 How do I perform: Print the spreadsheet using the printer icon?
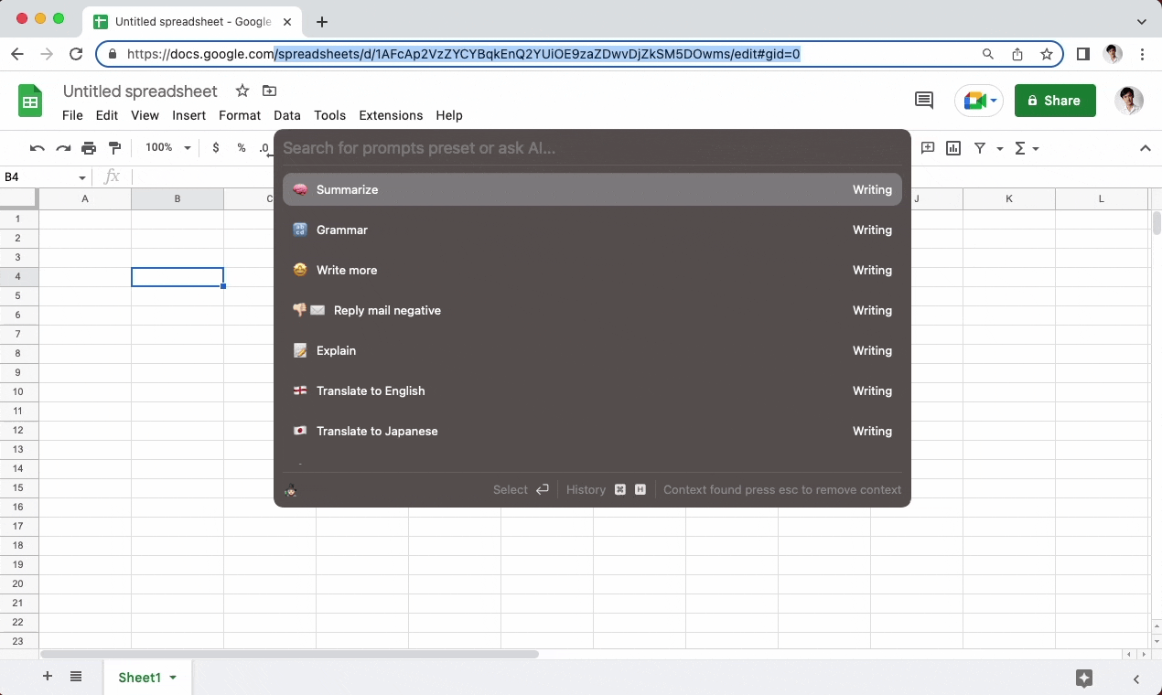89,148
